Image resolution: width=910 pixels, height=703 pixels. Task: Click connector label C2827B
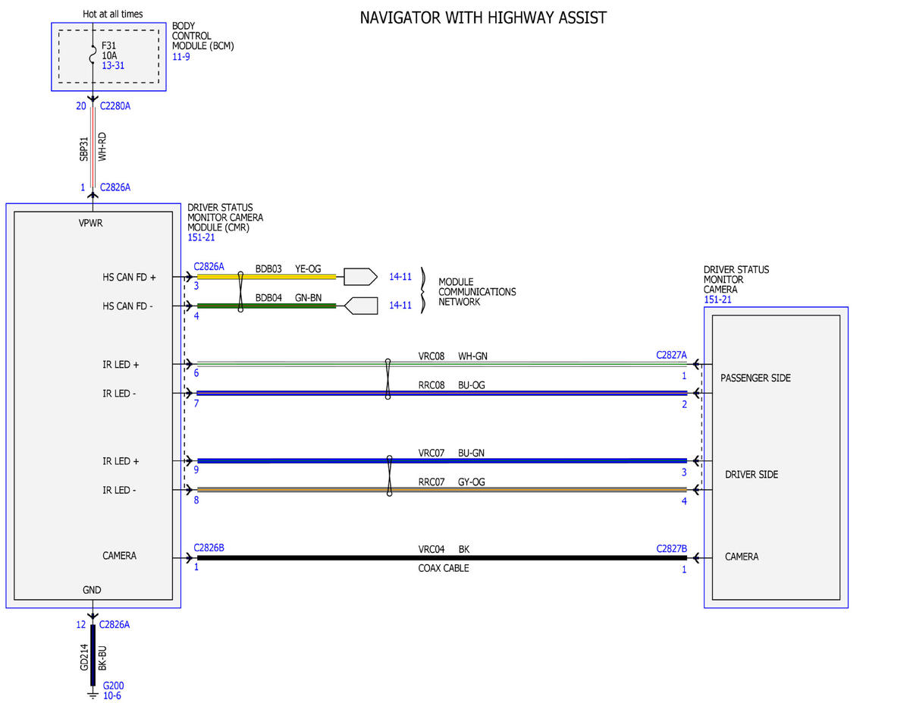(672, 548)
